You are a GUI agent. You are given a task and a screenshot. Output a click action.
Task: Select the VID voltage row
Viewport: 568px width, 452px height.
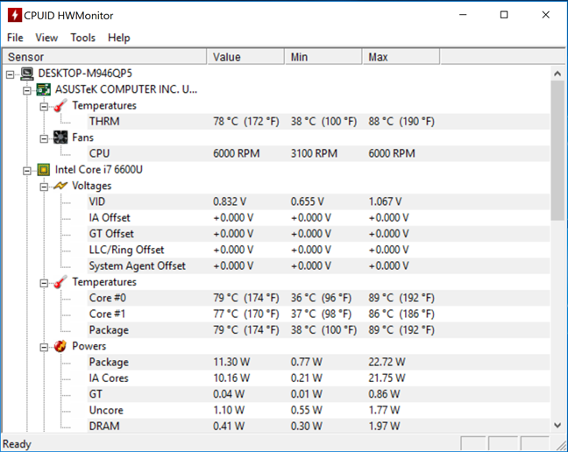[x=318, y=201]
